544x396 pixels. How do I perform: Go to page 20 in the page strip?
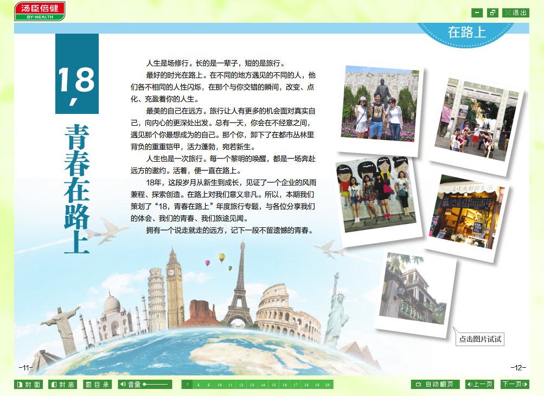point(328,385)
